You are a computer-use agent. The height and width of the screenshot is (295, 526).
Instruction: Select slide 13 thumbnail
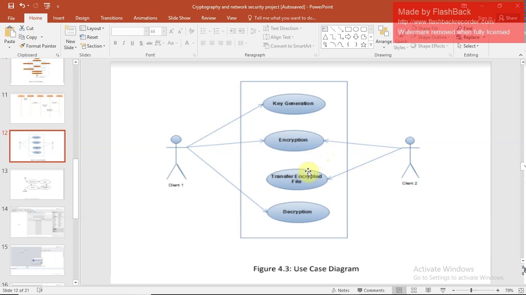point(37,184)
